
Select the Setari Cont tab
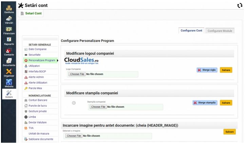(31, 14)
